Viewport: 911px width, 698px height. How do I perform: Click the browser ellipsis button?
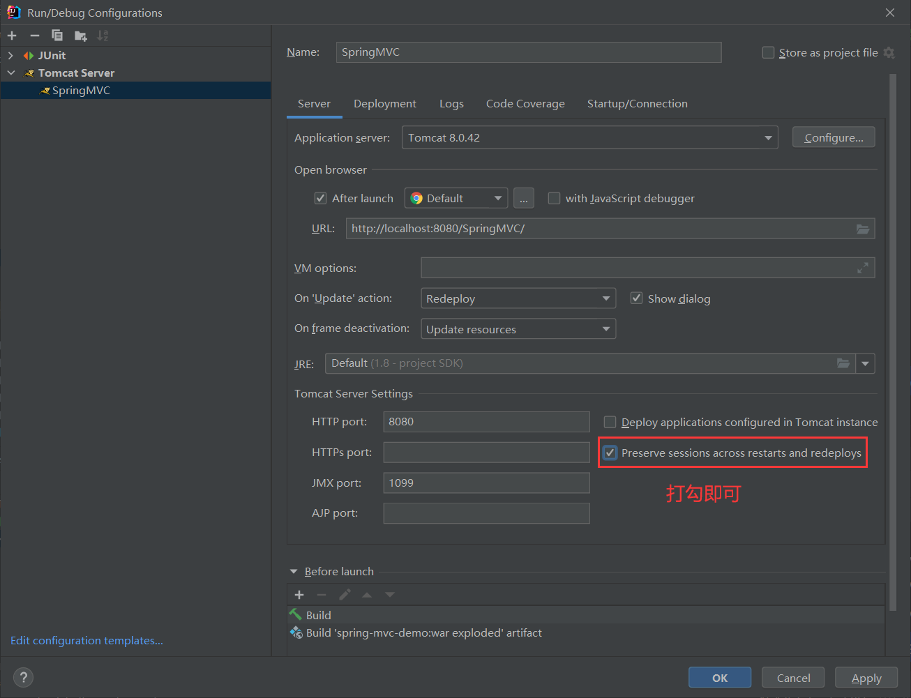tap(524, 198)
